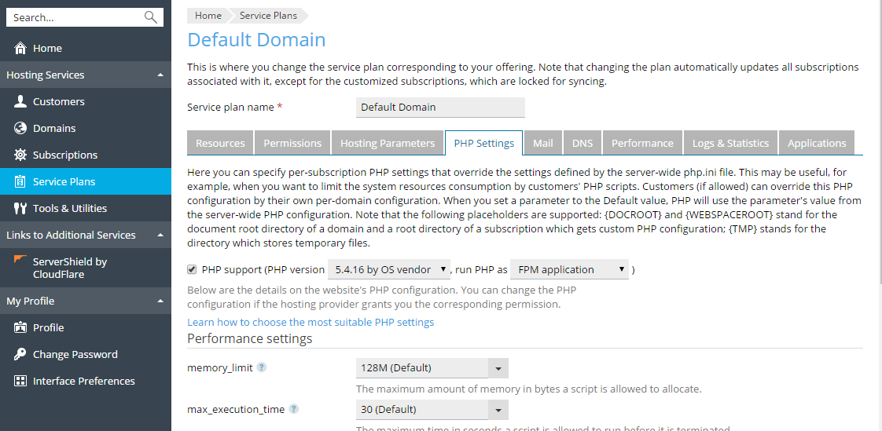Open the PHP settings learning link
Screen dimensions: 882x431
pyautogui.click(x=311, y=322)
